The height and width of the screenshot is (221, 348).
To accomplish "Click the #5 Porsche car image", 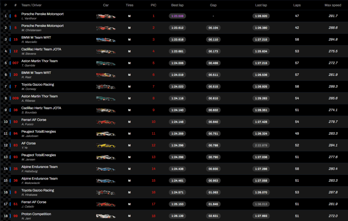I will click(106, 28).
